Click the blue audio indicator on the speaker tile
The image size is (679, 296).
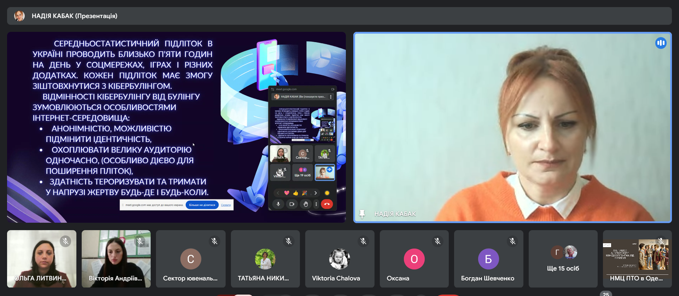[661, 43]
